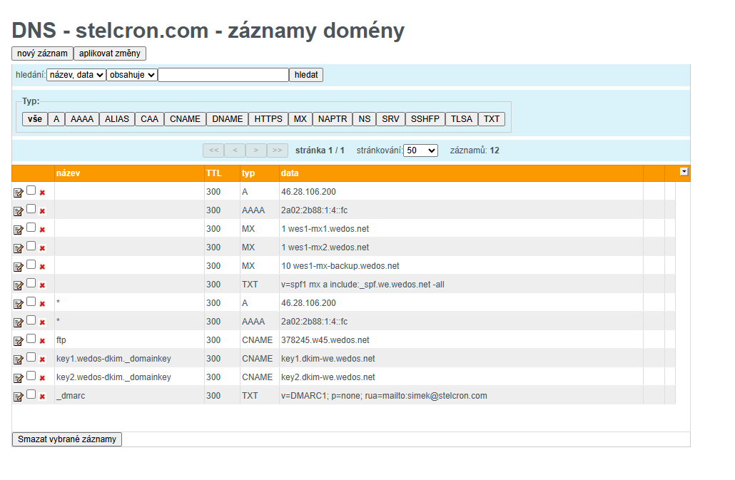The width and height of the screenshot is (735, 480).
Task: Tick the checkbox for _dmarc record
Action: pyautogui.click(x=31, y=394)
